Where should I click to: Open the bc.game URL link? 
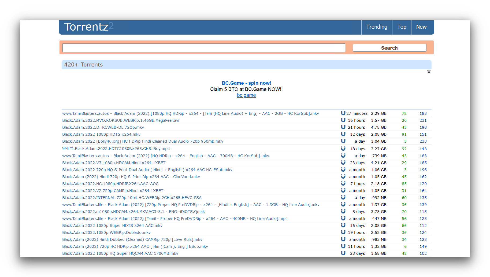246,95
